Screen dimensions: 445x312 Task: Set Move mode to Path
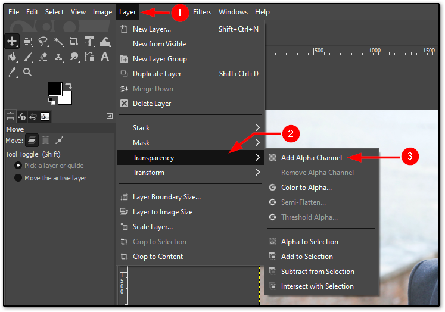(x=59, y=140)
